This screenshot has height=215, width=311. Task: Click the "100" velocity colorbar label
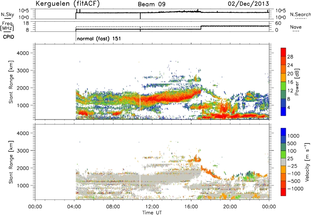292,151
